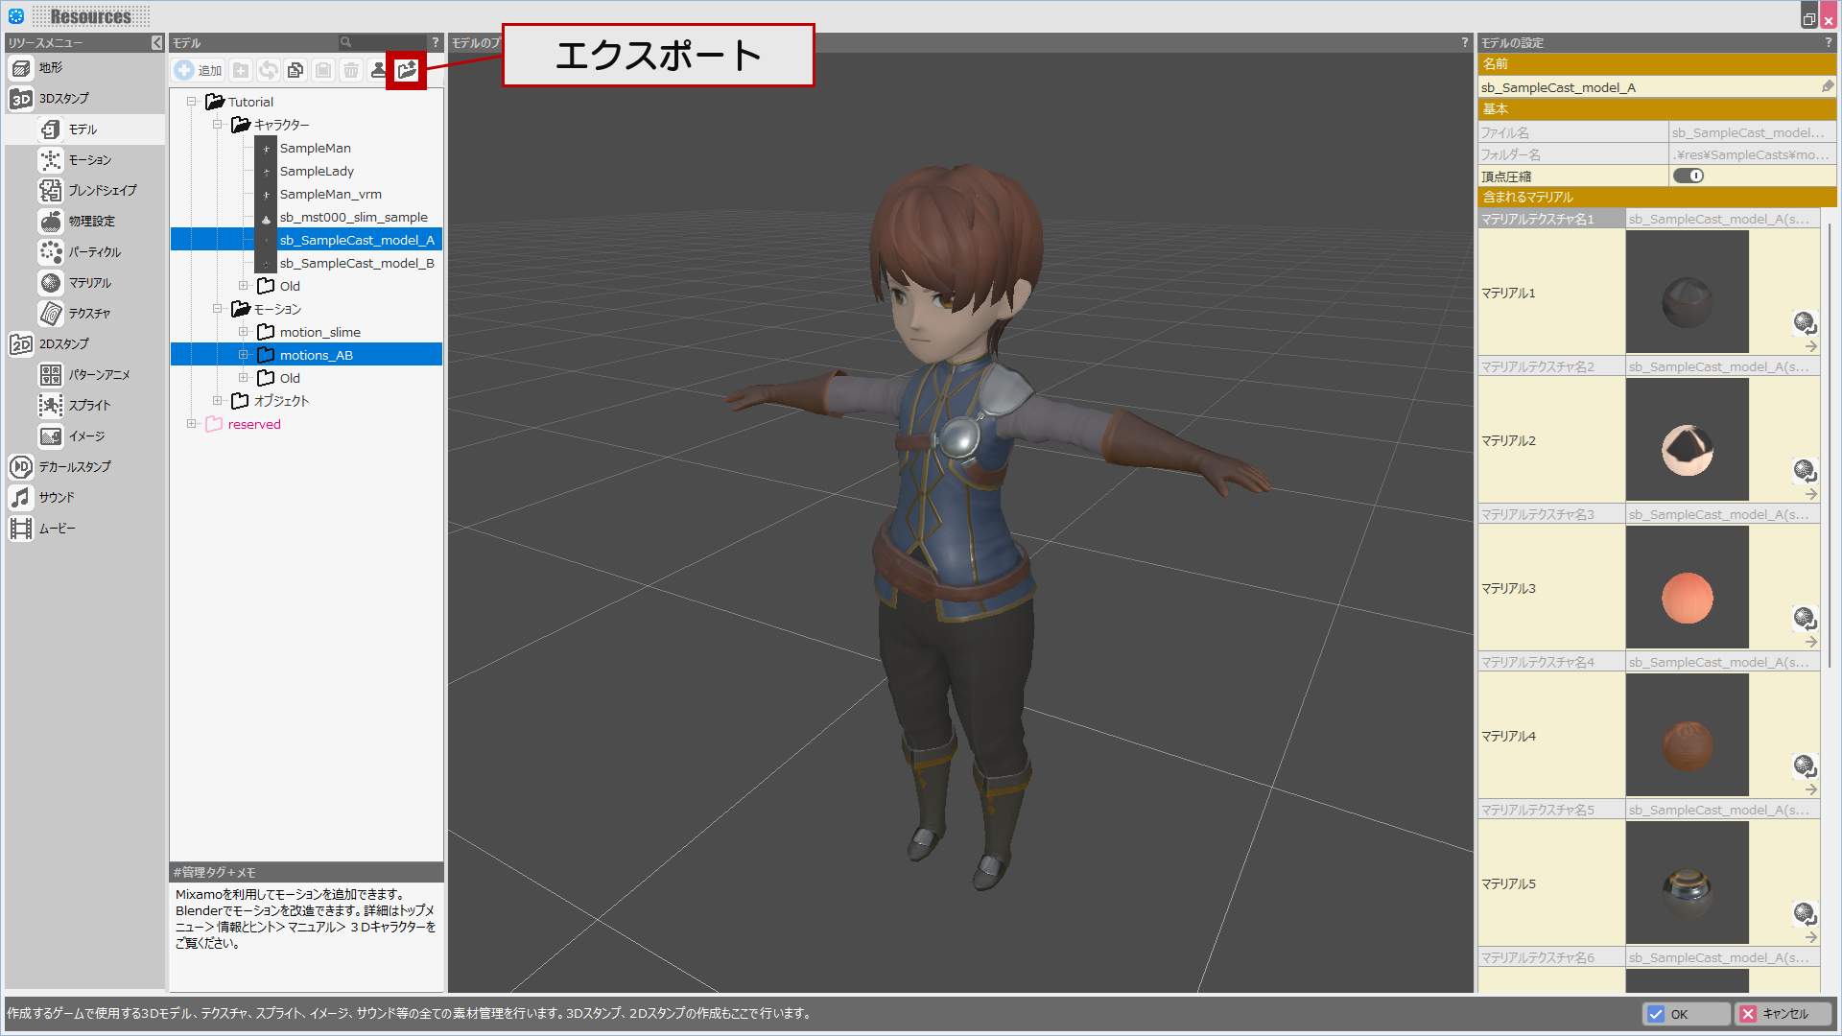
Task: Select モーション in the resource menu
Action: [x=89, y=160]
